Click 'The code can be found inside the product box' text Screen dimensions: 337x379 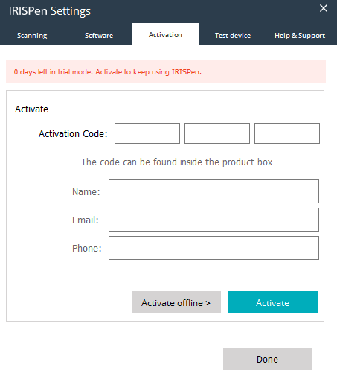coord(177,162)
